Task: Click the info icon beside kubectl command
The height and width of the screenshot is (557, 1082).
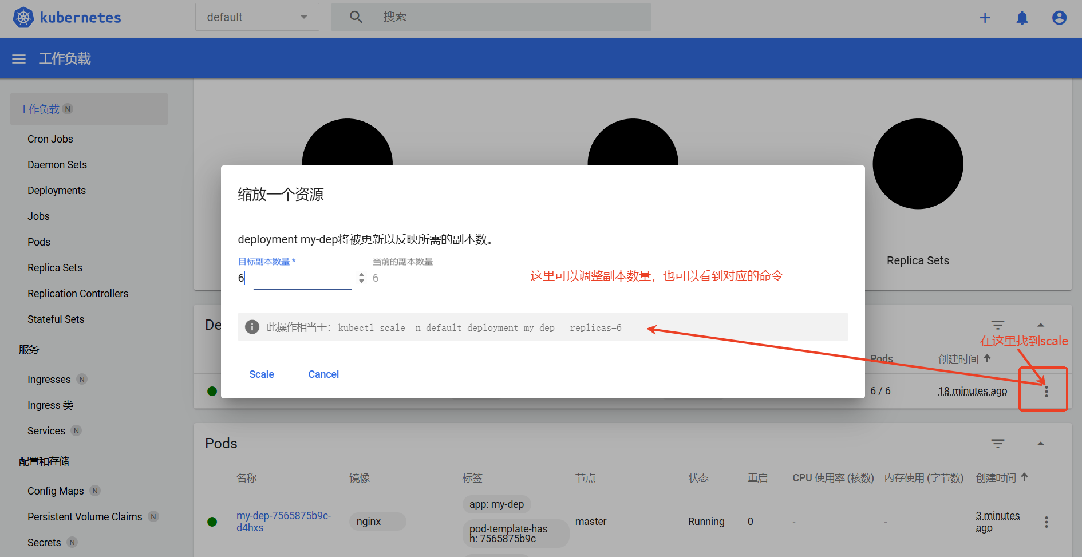Action: coord(252,327)
